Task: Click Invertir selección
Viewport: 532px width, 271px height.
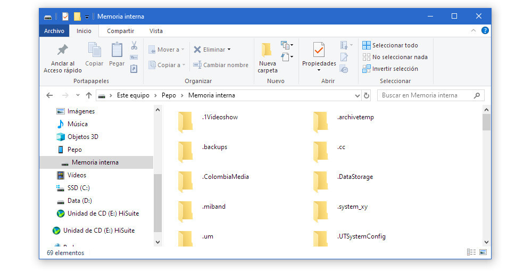Action: coord(395,69)
